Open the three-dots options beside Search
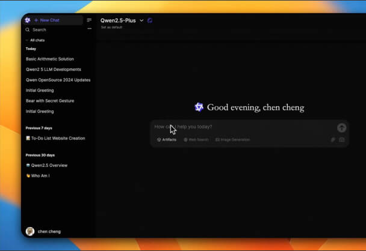Viewport: 366px width, 251px height. pyautogui.click(x=90, y=29)
